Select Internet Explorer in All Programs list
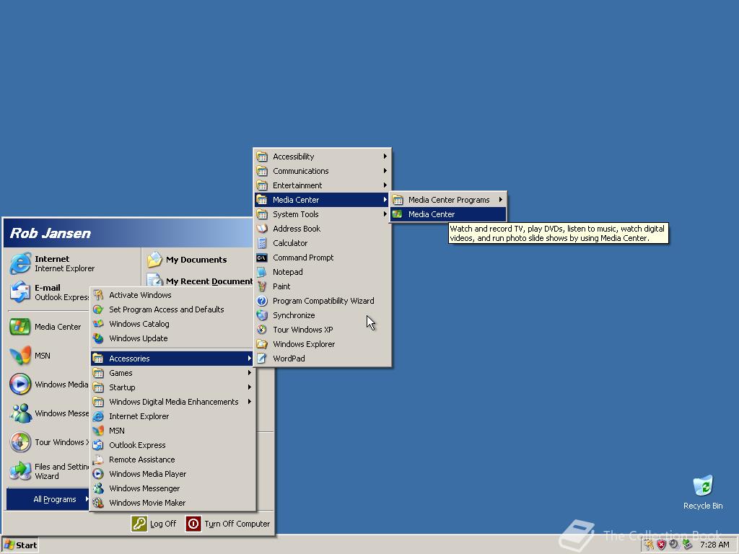The width and height of the screenshot is (739, 554). (173, 416)
